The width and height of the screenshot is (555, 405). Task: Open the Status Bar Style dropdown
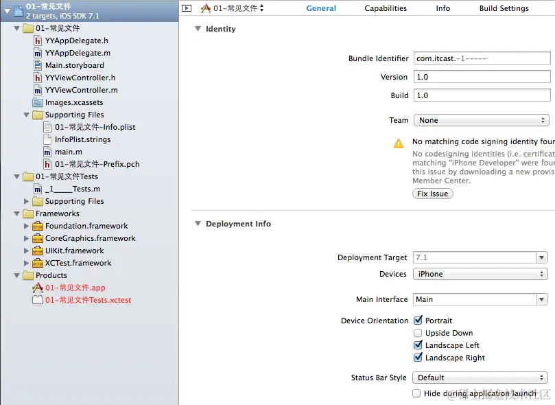pos(480,378)
